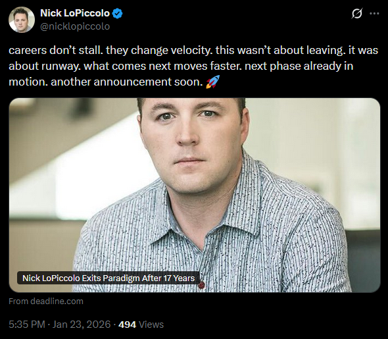Open Nick LoPiccolo's profile avatar

point(22,20)
